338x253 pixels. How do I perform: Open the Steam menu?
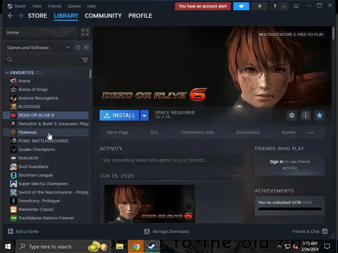[x=20, y=6]
